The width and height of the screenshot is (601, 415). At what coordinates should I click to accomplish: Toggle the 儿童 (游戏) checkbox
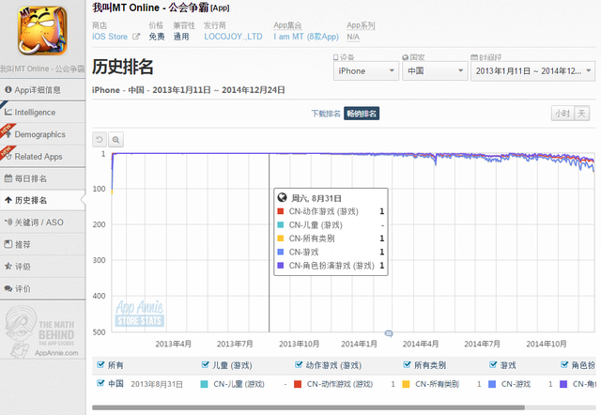pos(205,364)
